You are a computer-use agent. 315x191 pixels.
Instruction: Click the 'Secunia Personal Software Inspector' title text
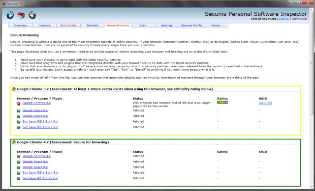pos(256,14)
